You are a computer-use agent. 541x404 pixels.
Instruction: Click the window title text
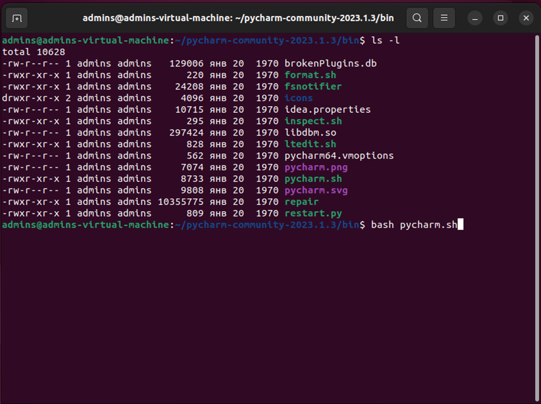(x=238, y=18)
